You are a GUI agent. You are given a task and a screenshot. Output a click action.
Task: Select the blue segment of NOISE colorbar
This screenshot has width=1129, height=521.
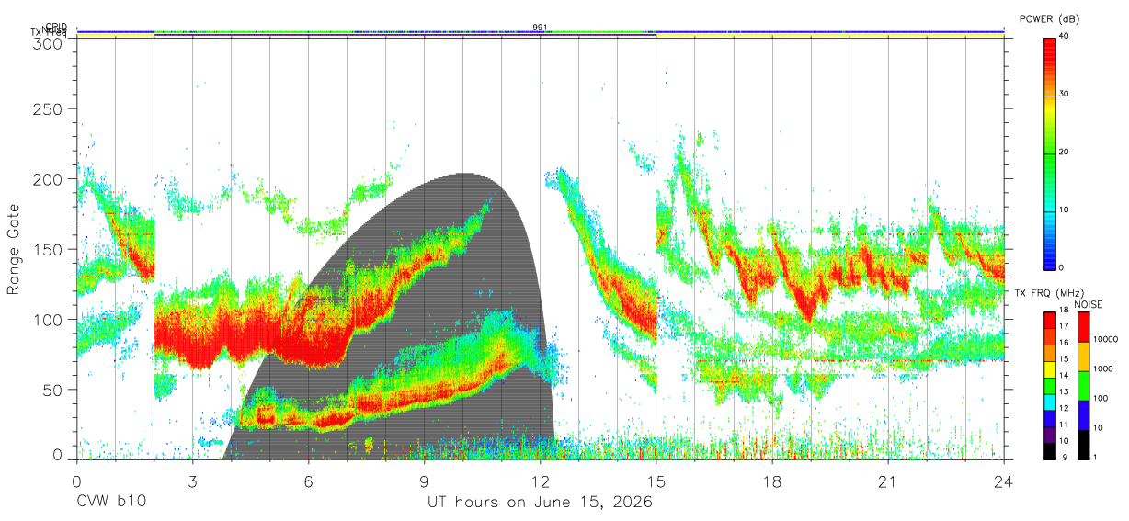(1082, 415)
